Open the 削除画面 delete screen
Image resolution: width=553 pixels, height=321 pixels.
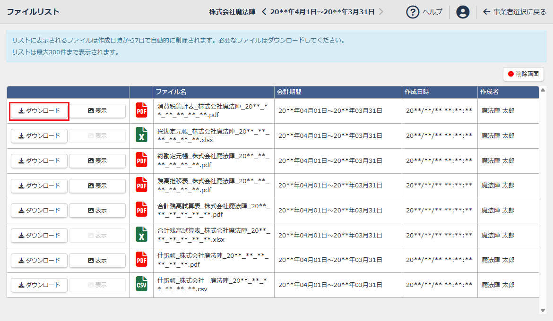[523, 74]
